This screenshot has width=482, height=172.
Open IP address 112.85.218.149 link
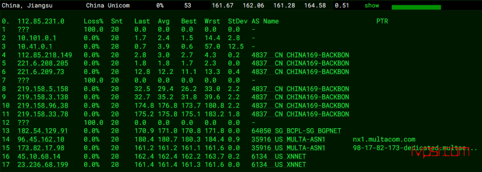coord(45,55)
